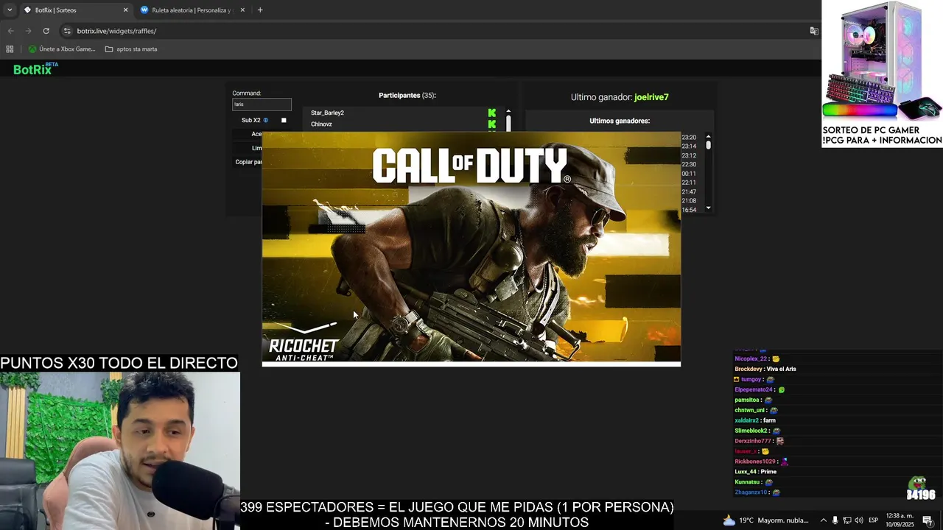Open the taskbar weather widget 19°C
943x530 pixels.
765,520
